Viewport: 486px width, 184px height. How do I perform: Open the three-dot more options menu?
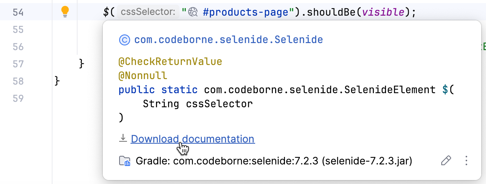coord(466,161)
